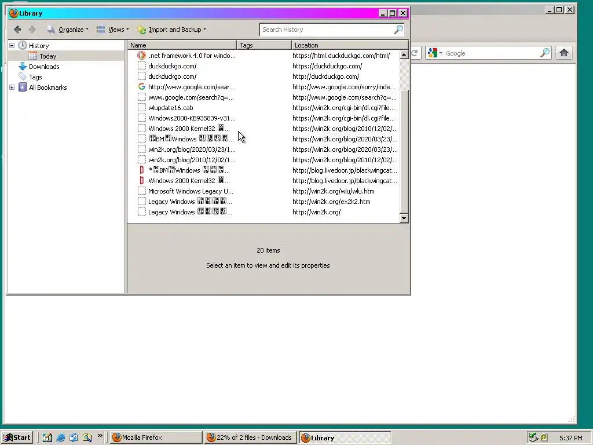Screen dimensions: 593x445
Task: Click the History clock icon
Action: click(23, 45)
